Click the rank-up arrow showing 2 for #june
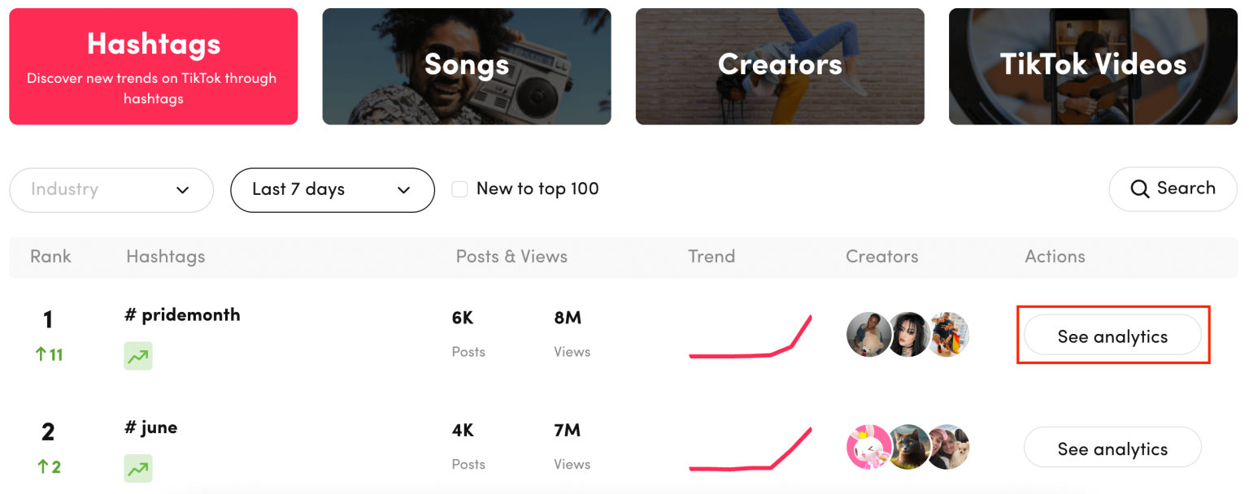The height and width of the screenshot is (494, 1249). click(x=48, y=466)
